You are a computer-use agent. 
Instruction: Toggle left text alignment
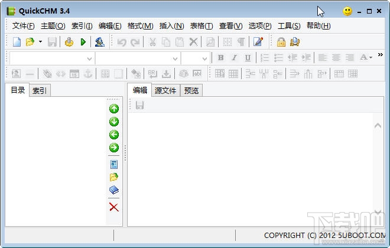coord(323,58)
